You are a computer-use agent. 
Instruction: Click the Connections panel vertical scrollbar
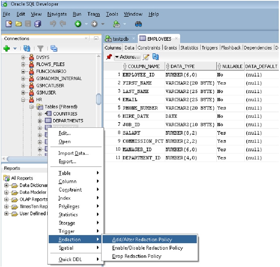click(98, 99)
